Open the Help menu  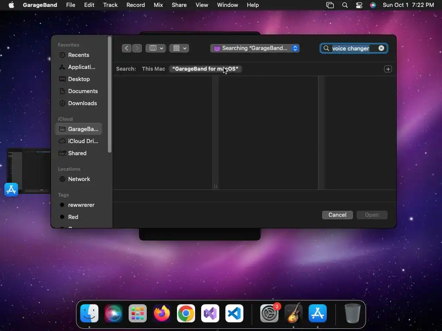pyautogui.click(x=253, y=5)
